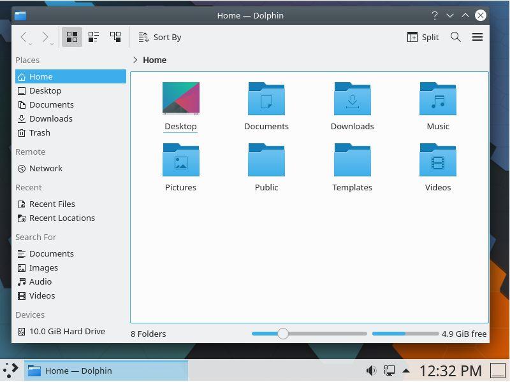Select the Videos folder icon
This screenshot has height=382, width=510.
[438, 160]
